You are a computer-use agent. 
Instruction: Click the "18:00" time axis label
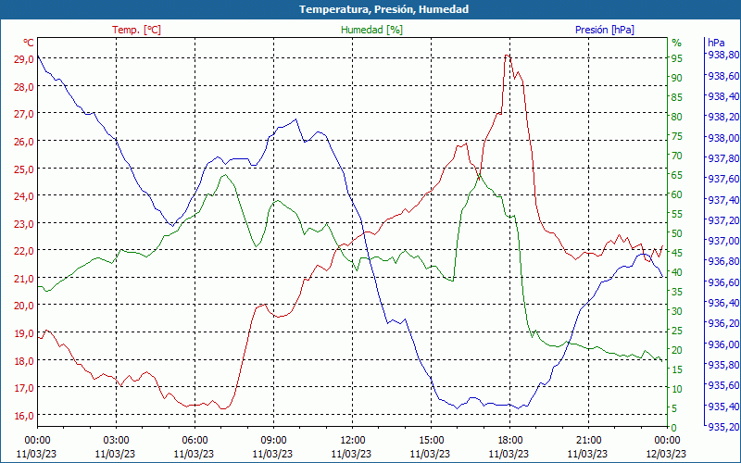pos(509,441)
